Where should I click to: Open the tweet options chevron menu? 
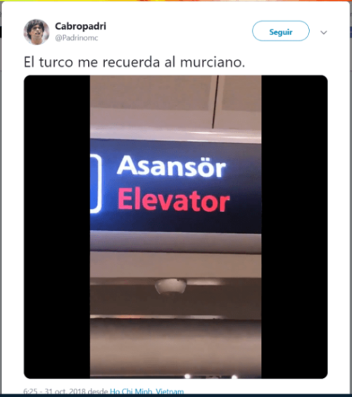324,32
